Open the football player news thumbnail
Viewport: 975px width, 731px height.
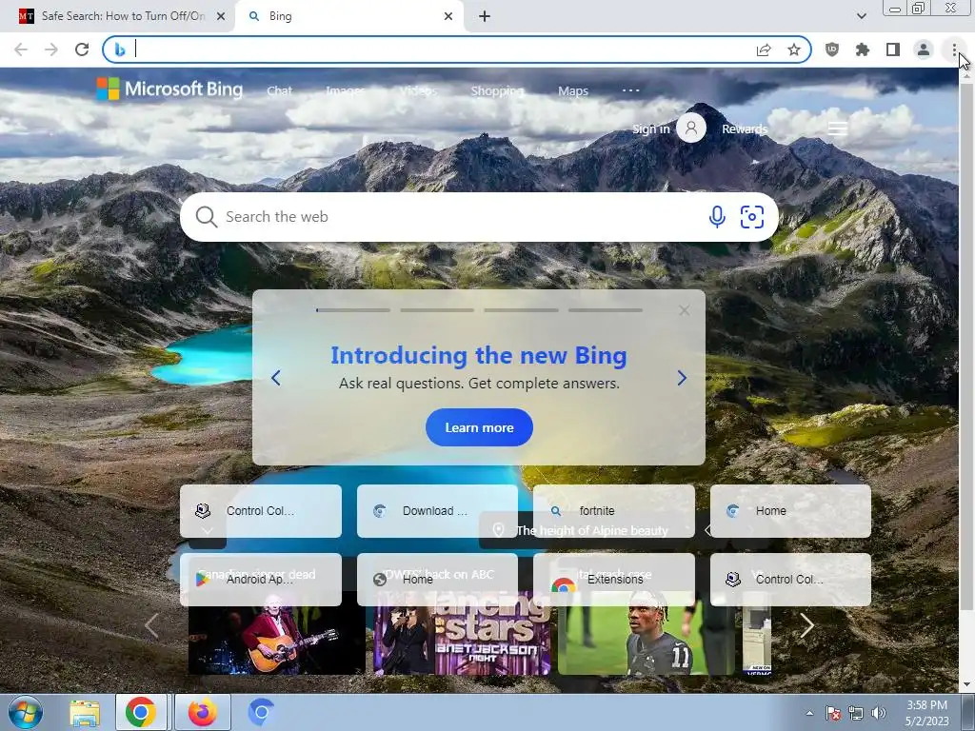(647, 641)
